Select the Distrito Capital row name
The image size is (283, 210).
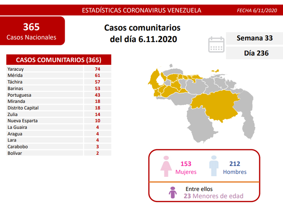point(23,108)
